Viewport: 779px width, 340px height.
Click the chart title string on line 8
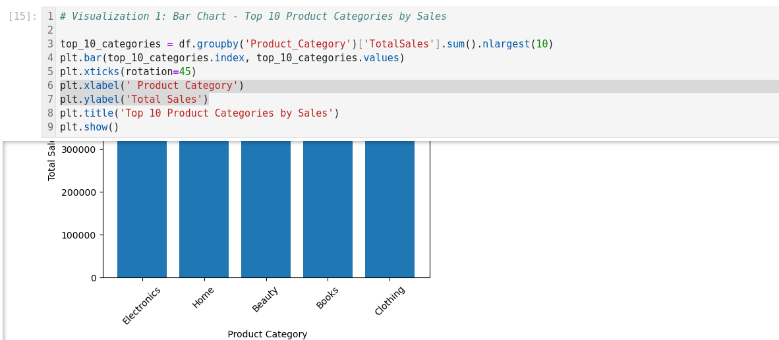coord(226,113)
